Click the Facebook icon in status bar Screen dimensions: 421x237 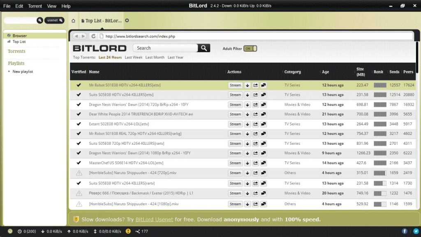[x=405, y=231]
